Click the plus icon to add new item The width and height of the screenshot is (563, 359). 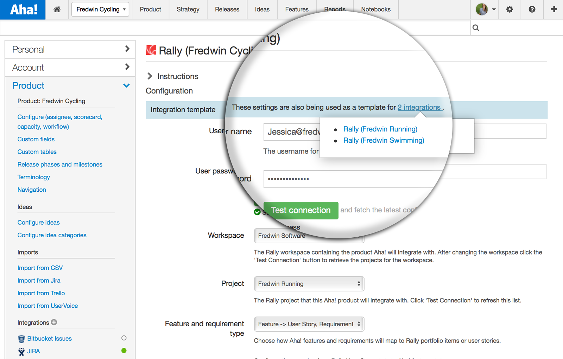[553, 9]
